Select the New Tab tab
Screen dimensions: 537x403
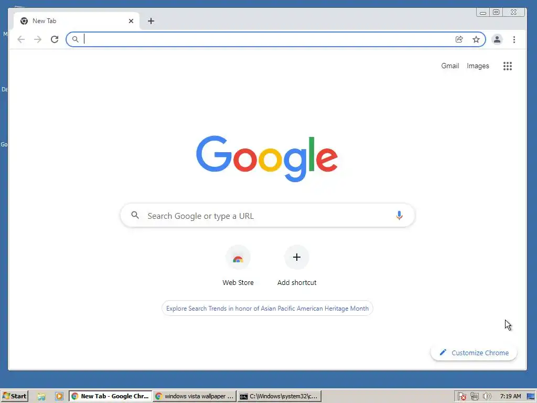point(77,21)
